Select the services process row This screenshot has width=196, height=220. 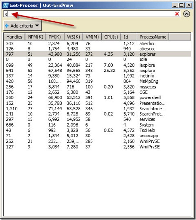click(97, 119)
